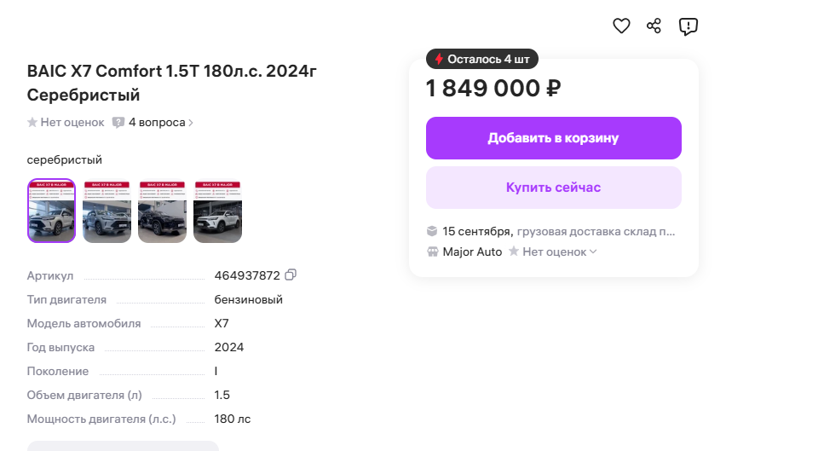
Task: Expand the chevron next to 4 вопроса
Action: 191,123
